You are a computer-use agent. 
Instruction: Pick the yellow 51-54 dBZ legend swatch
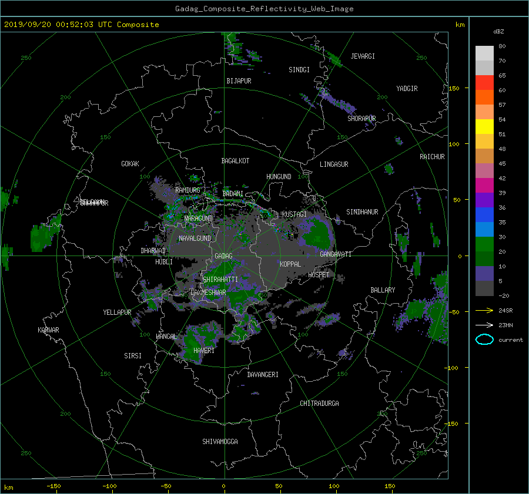click(484, 126)
